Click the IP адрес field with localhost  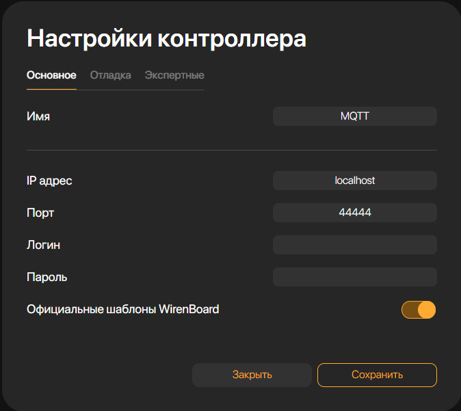354,181
